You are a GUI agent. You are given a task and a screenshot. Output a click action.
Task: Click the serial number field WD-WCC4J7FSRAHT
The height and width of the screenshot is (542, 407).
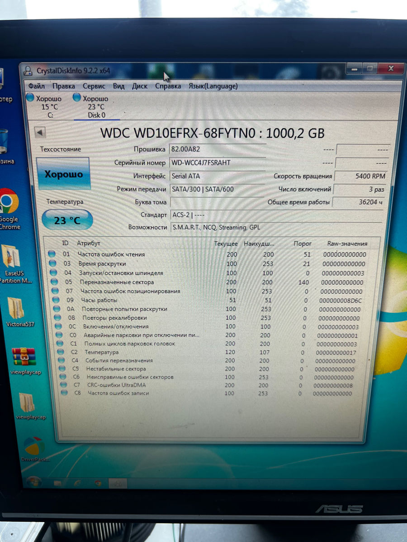[x=218, y=163]
